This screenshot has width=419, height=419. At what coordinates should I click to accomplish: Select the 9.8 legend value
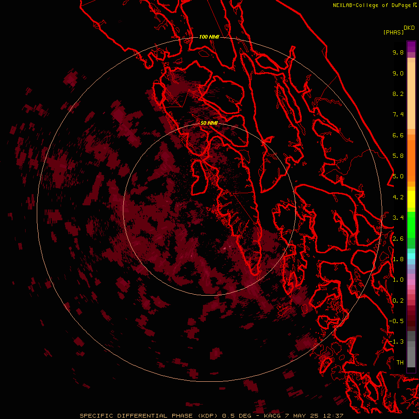pyautogui.click(x=398, y=52)
